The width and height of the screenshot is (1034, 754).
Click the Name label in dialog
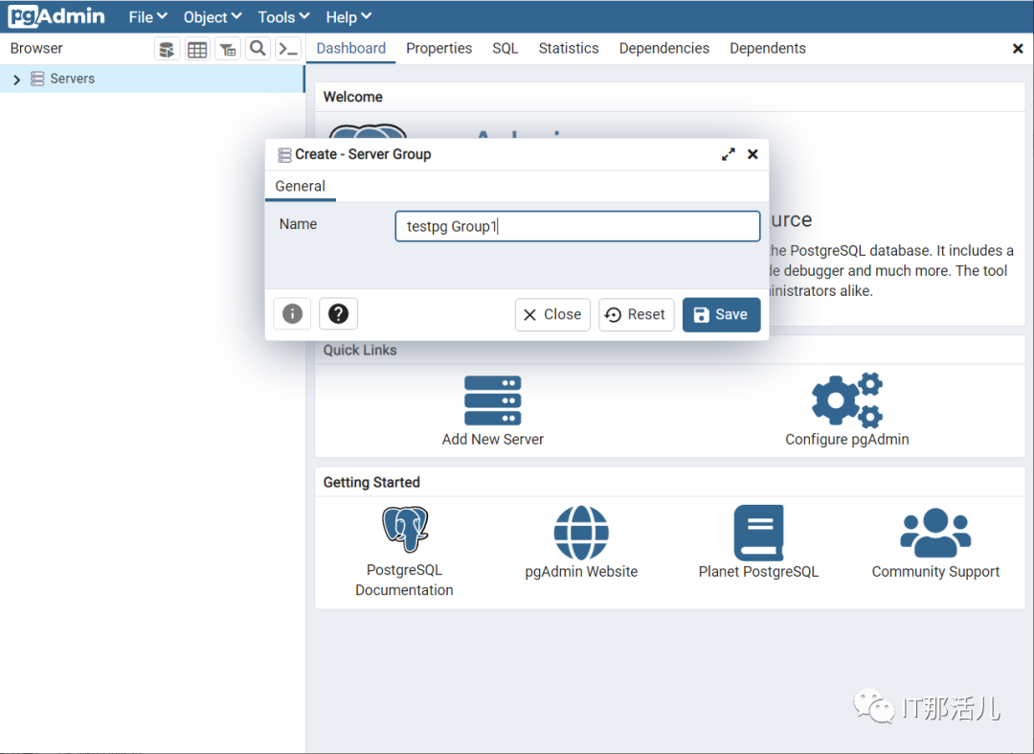click(298, 224)
